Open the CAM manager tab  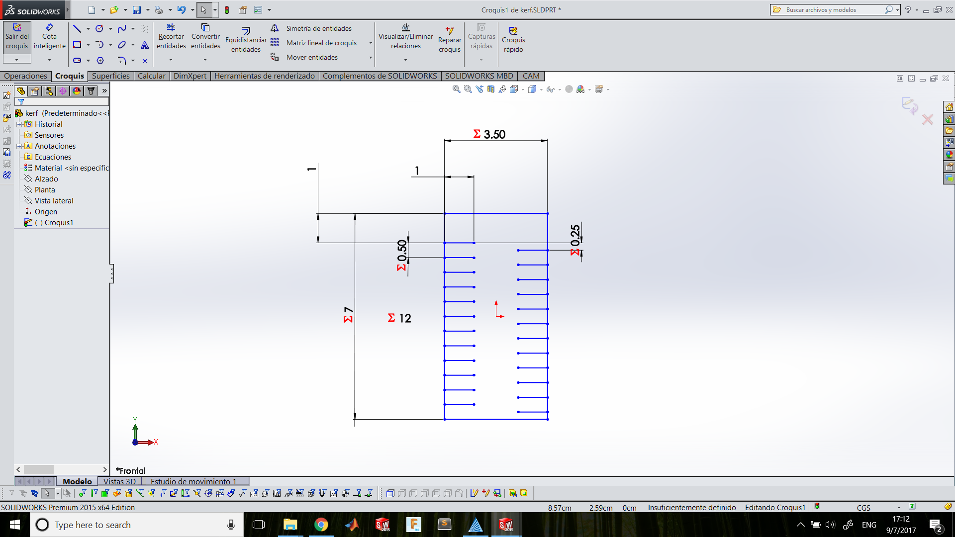(x=91, y=90)
